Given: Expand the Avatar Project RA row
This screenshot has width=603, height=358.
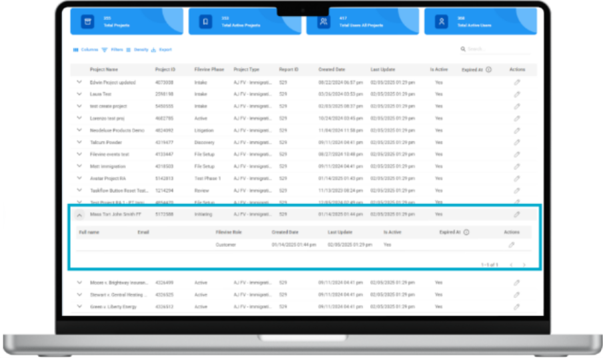Looking at the screenshot, I should point(79,178).
